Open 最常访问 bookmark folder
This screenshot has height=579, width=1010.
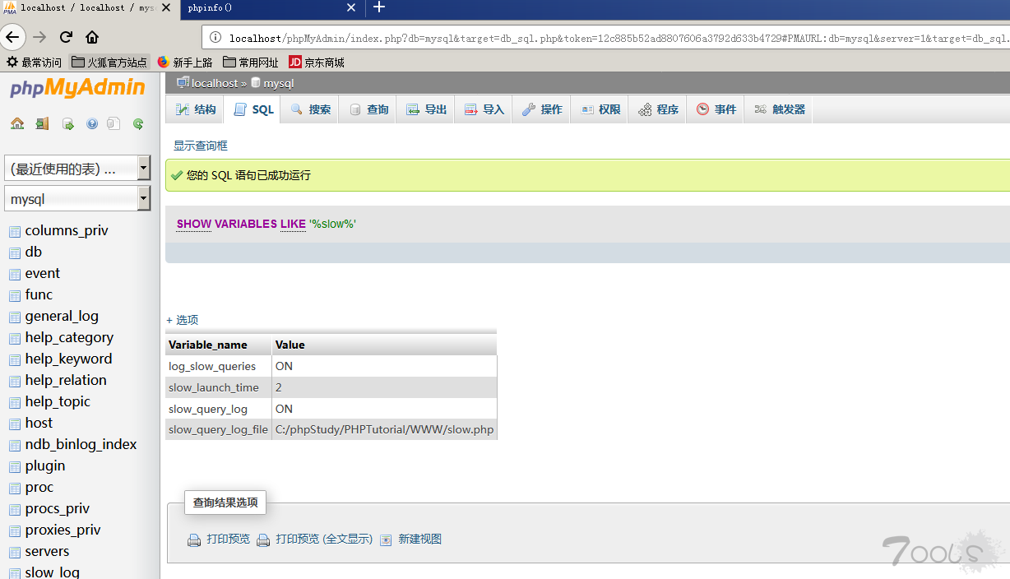[34, 63]
